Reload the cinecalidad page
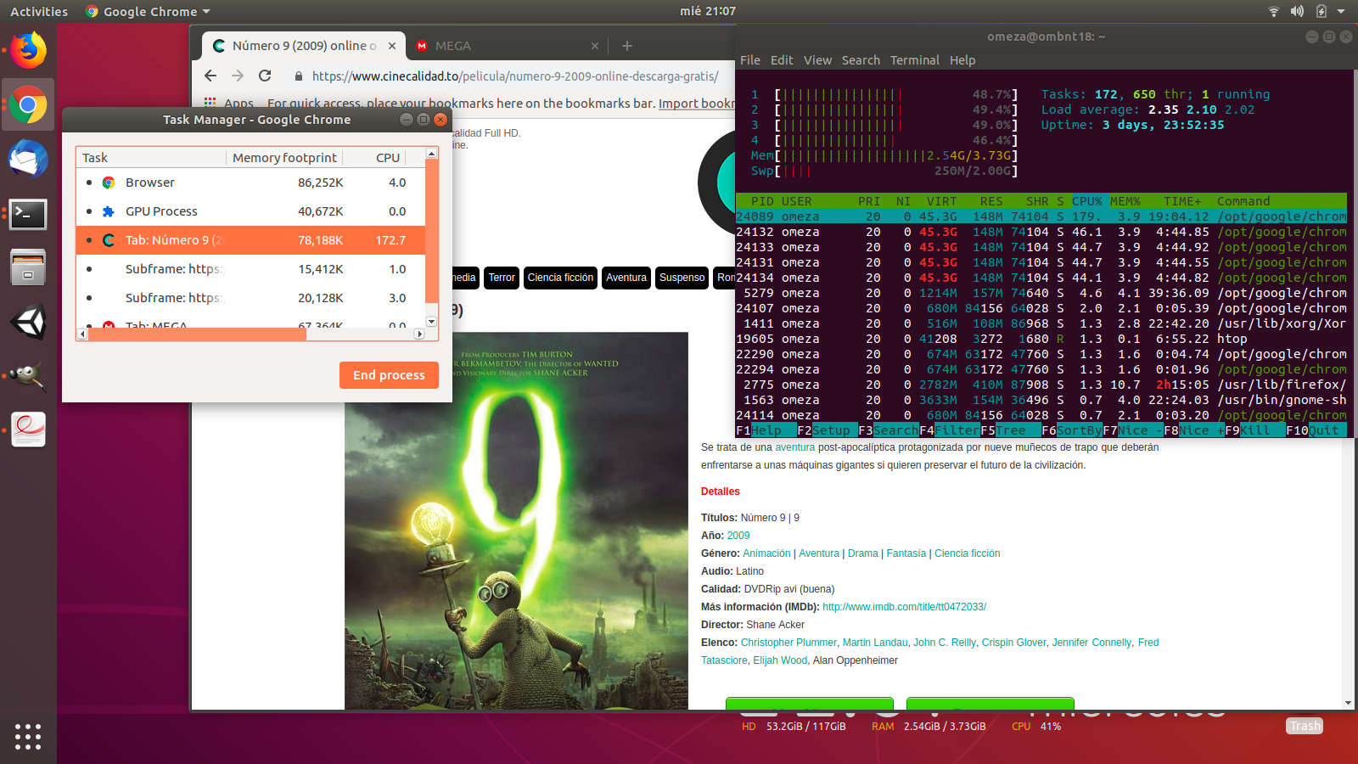 coord(265,76)
